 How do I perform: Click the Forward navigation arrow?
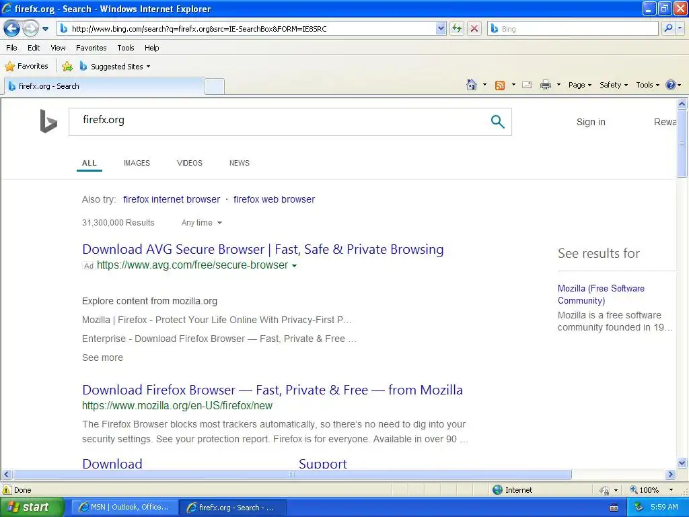coord(30,29)
